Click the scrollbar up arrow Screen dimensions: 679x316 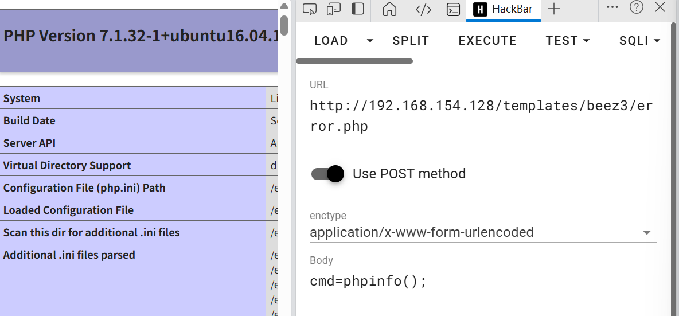(284, 6)
